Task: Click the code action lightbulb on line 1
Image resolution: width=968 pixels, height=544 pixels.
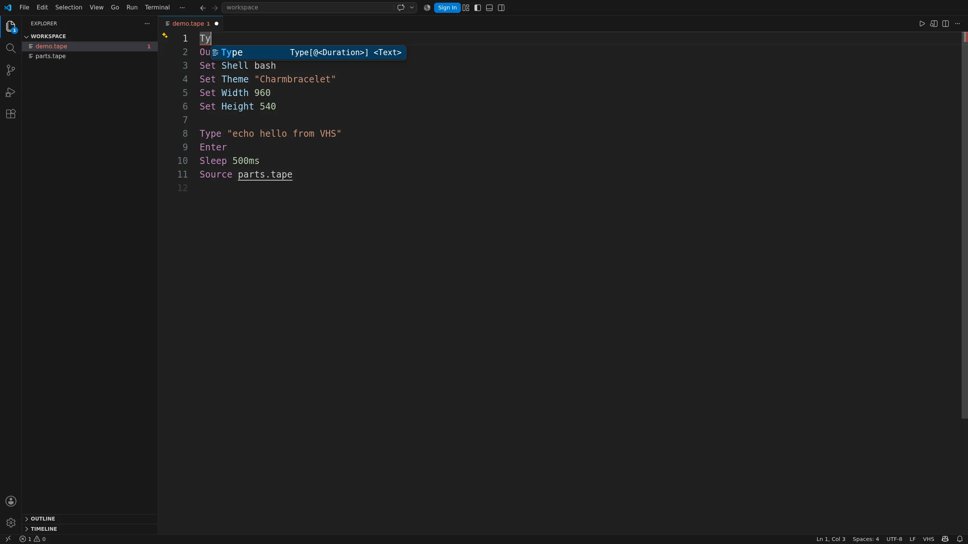Action: 165,36
